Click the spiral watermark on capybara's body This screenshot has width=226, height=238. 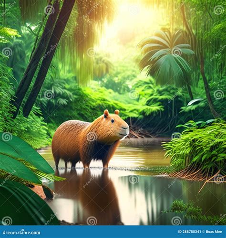tap(92, 137)
